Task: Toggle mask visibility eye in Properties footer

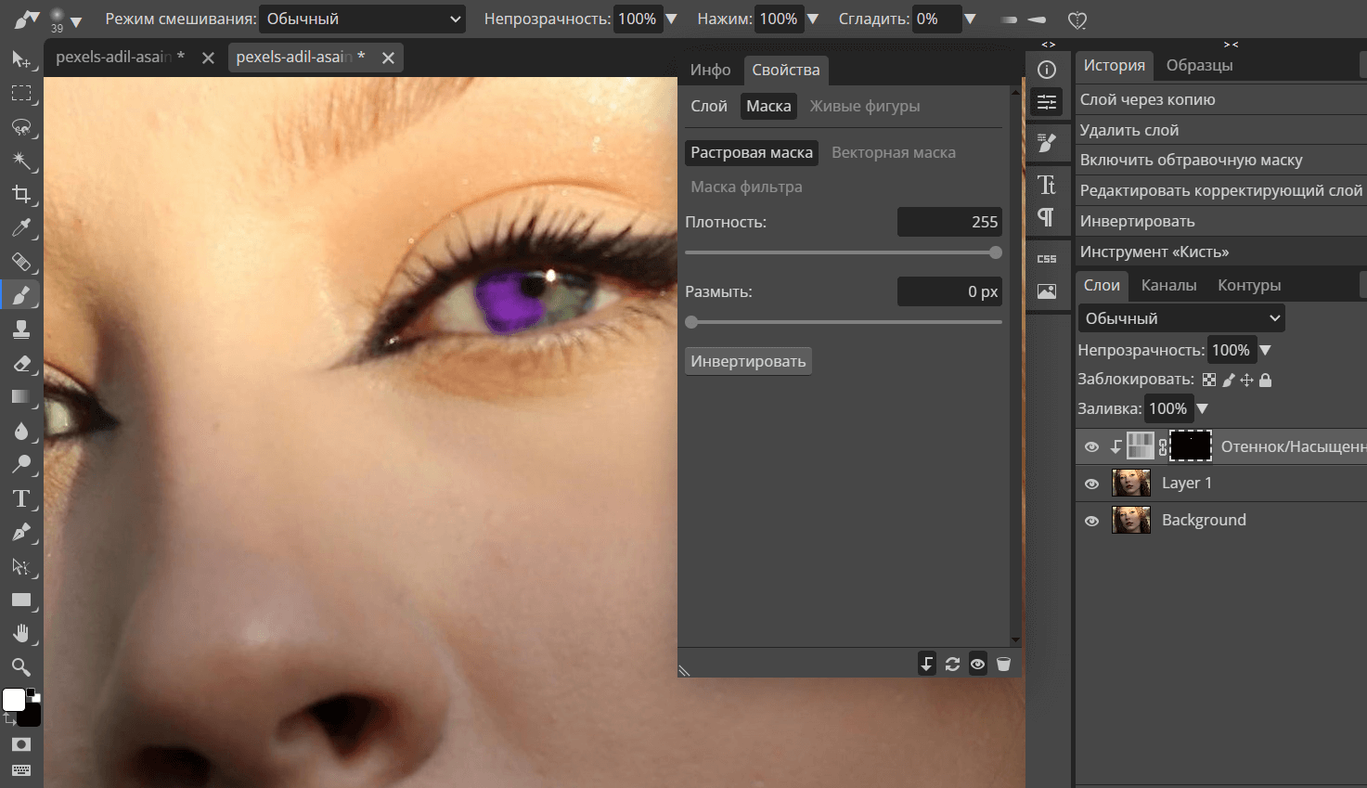Action: 977,664
